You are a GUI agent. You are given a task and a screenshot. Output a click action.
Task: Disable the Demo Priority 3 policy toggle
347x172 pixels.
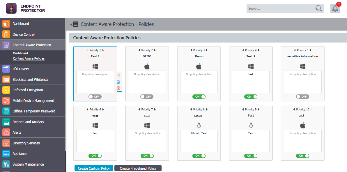tap(199, 97)
